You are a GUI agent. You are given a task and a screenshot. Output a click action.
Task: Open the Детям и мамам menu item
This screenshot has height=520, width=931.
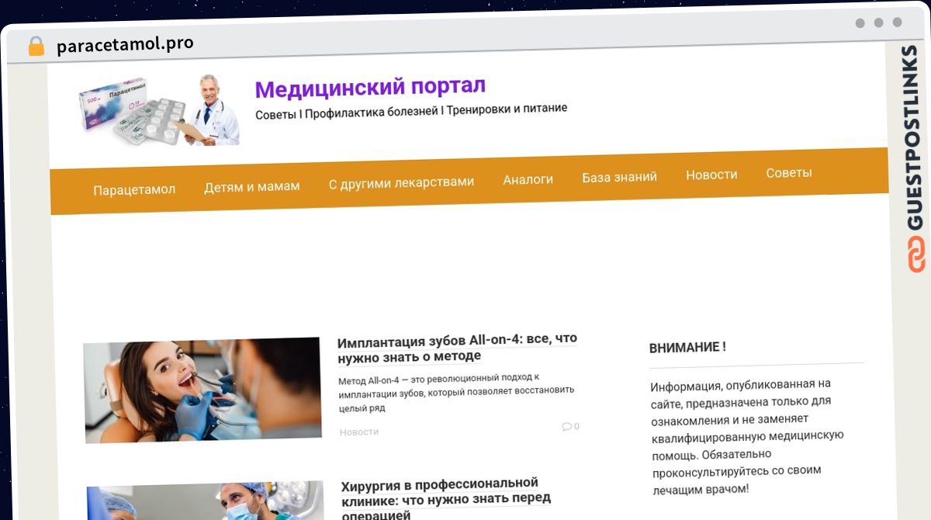click(x=252, y=186)
